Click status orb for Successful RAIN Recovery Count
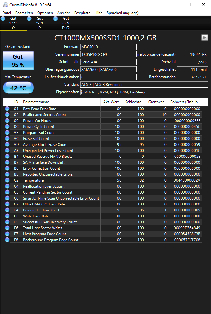This screenshot has height=314, width=211. coord(7,222)
